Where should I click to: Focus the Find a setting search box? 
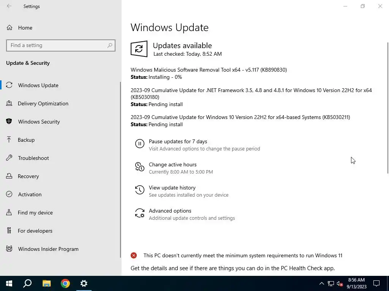point(60,45)
